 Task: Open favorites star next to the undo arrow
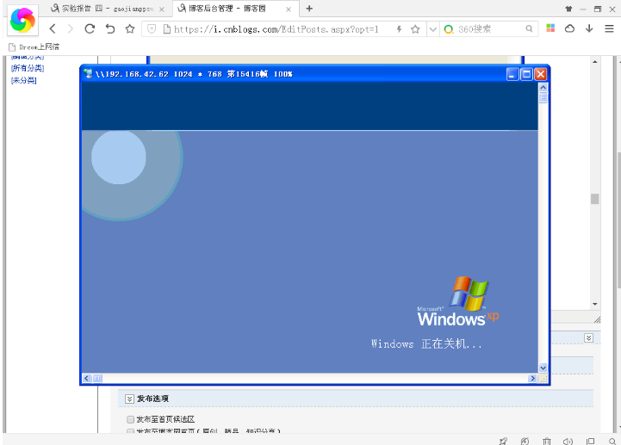130,28
